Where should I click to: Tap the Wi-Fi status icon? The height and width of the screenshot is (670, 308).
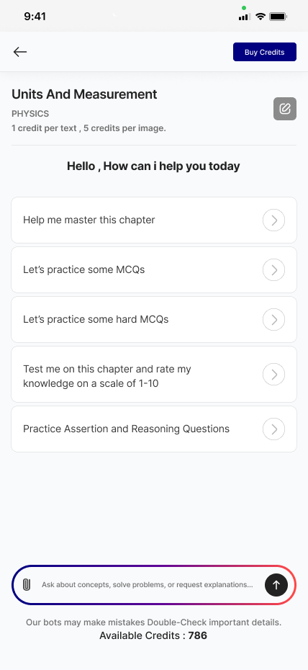click(261, 17)
